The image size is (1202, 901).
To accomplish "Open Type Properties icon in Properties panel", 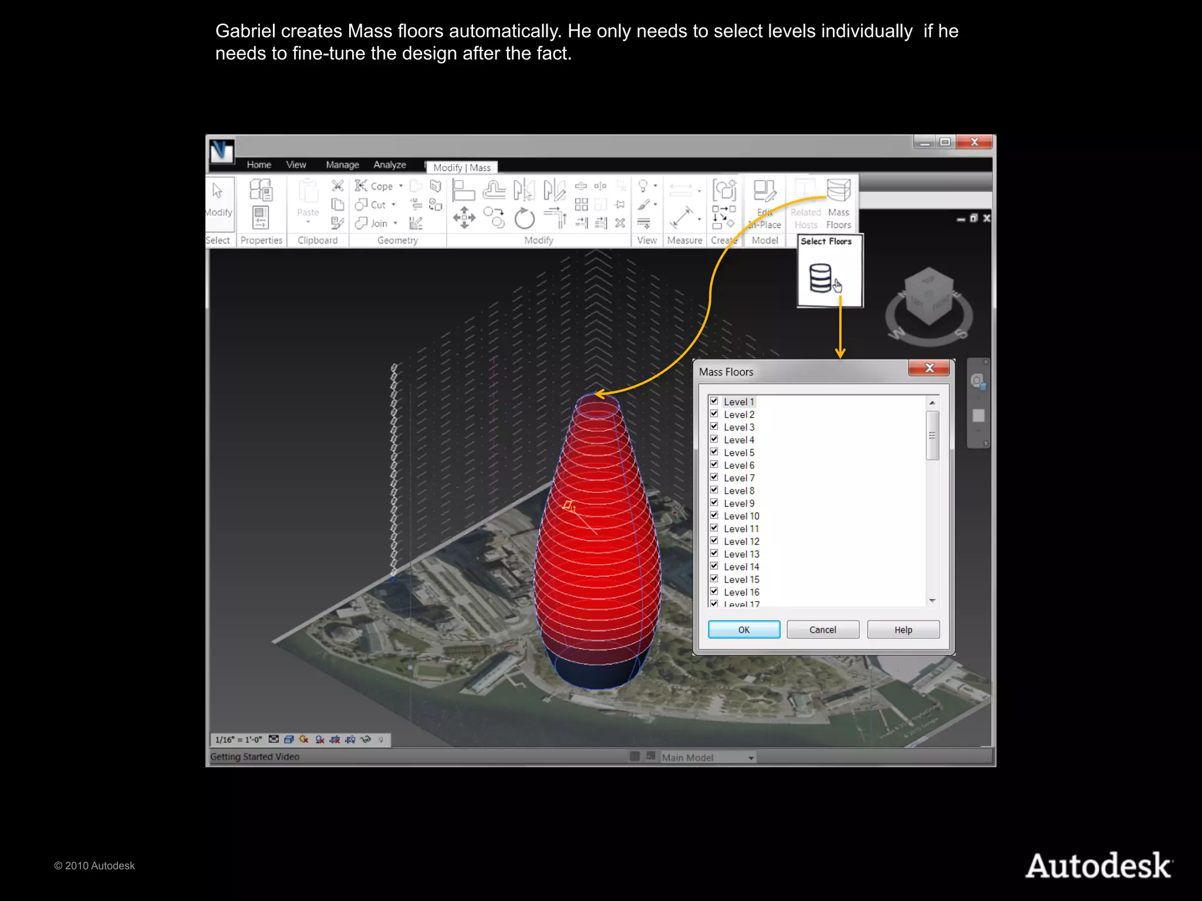I will tap(261, 189).
